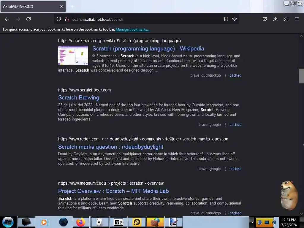Switch to Firefox in the taskbar
Viewport: 304px width, 228px height.
click(x=81, y=222)
